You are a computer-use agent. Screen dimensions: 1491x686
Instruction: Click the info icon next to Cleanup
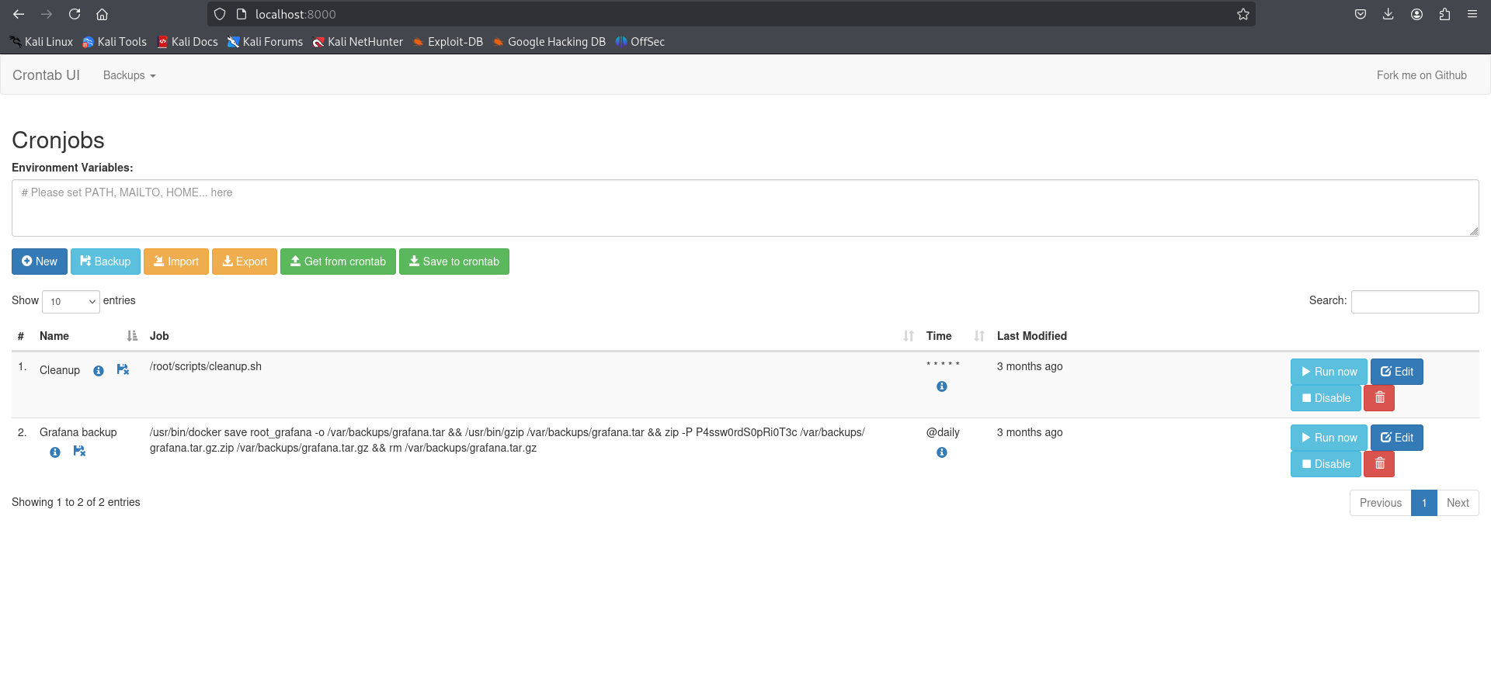click(x=99, y=371)
